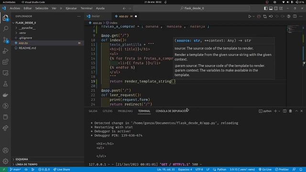Maximize the panel with the up chevron

296,111
